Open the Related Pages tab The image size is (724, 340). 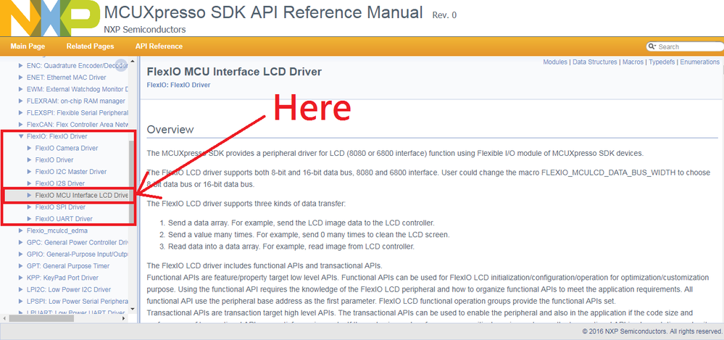(x=90, y=46)
